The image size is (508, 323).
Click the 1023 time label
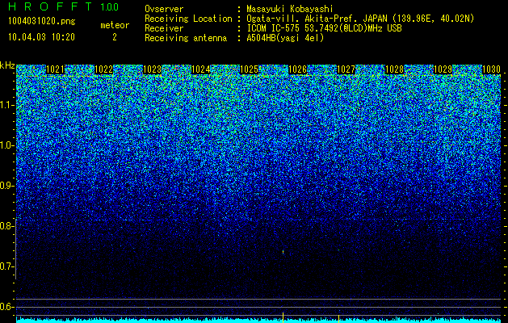153,69
